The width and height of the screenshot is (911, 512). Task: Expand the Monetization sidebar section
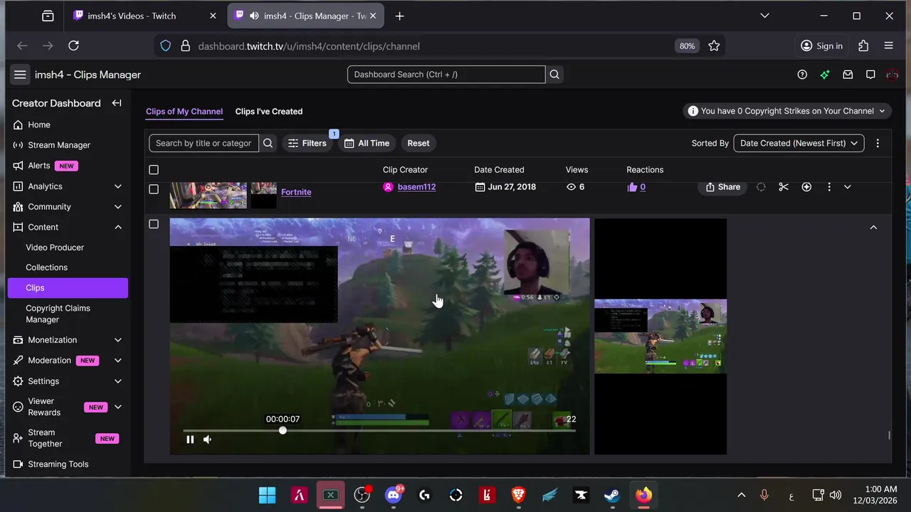coord(118,340)
